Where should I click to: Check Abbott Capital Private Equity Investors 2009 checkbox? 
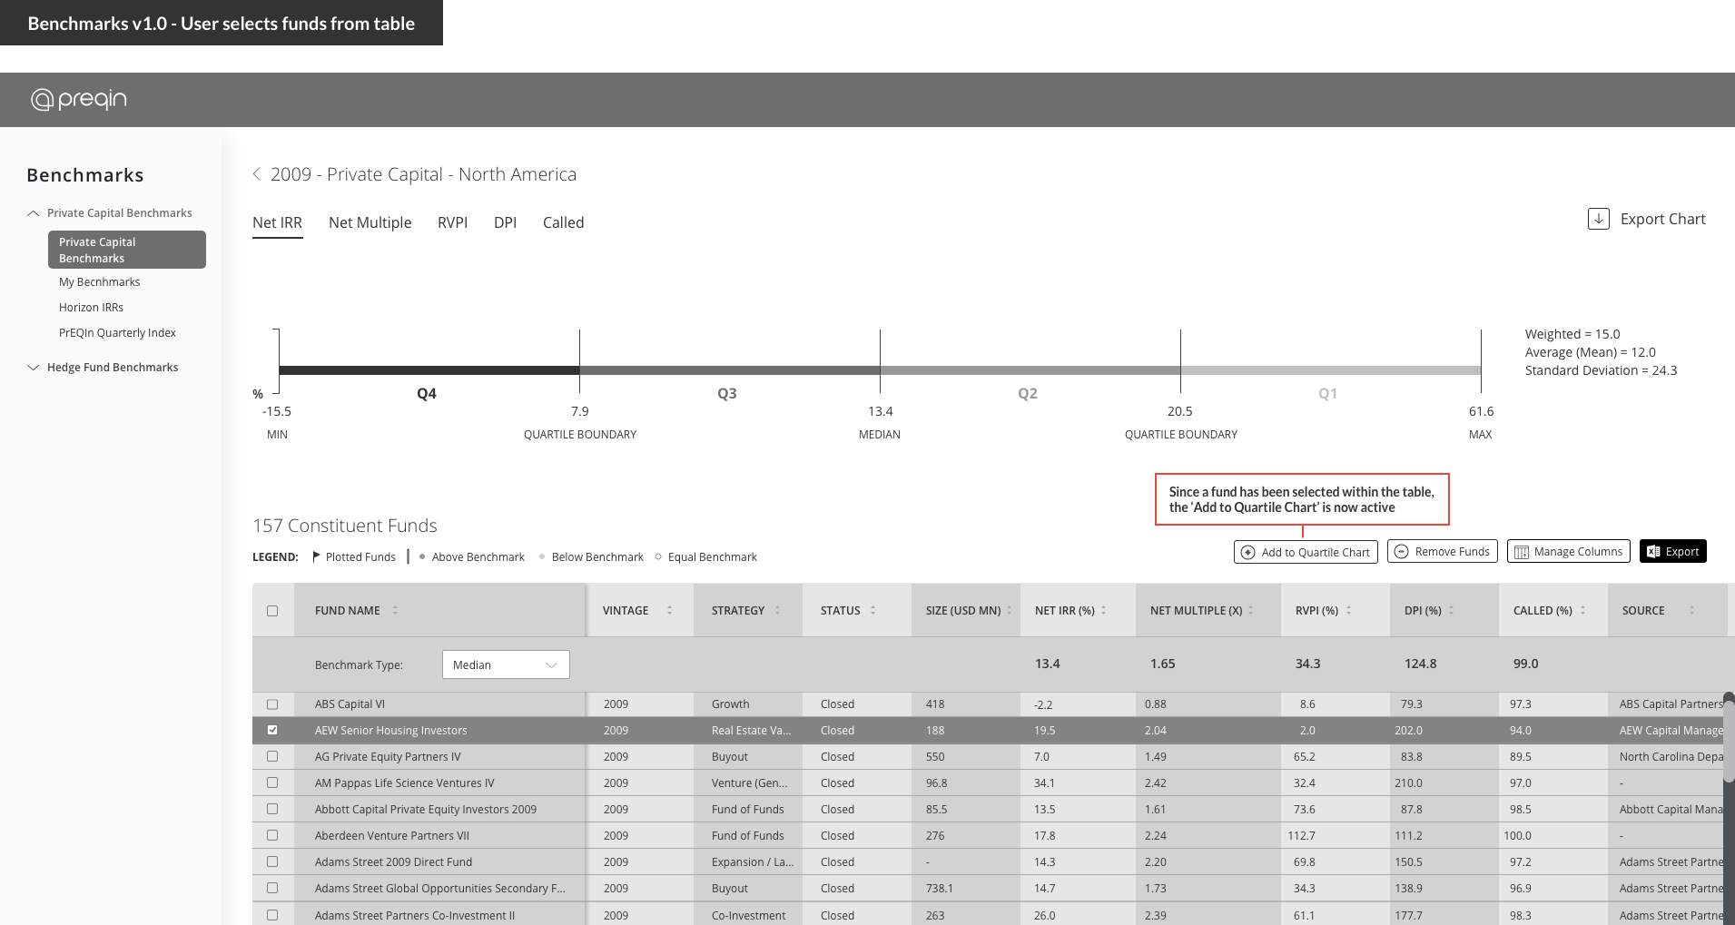point(272,809)
